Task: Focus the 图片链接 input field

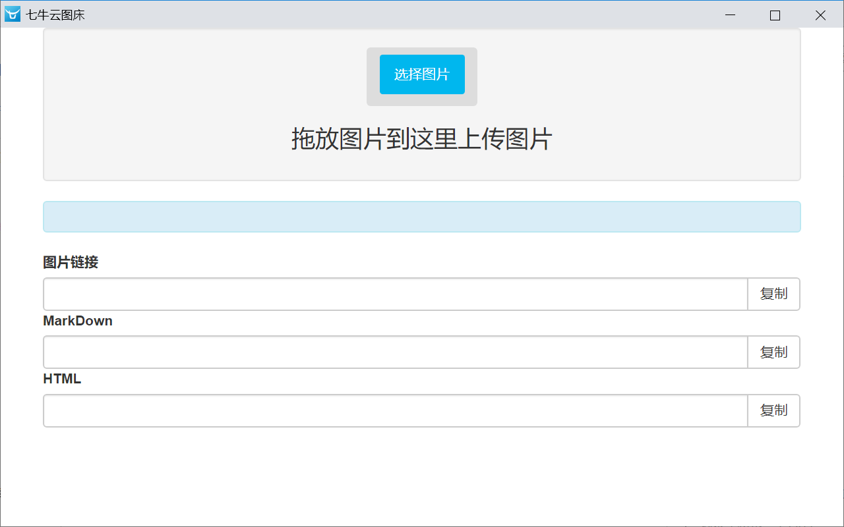Action: point(396,294)
